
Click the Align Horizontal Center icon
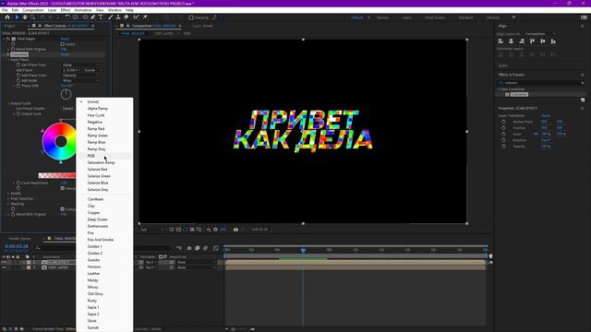511,41
